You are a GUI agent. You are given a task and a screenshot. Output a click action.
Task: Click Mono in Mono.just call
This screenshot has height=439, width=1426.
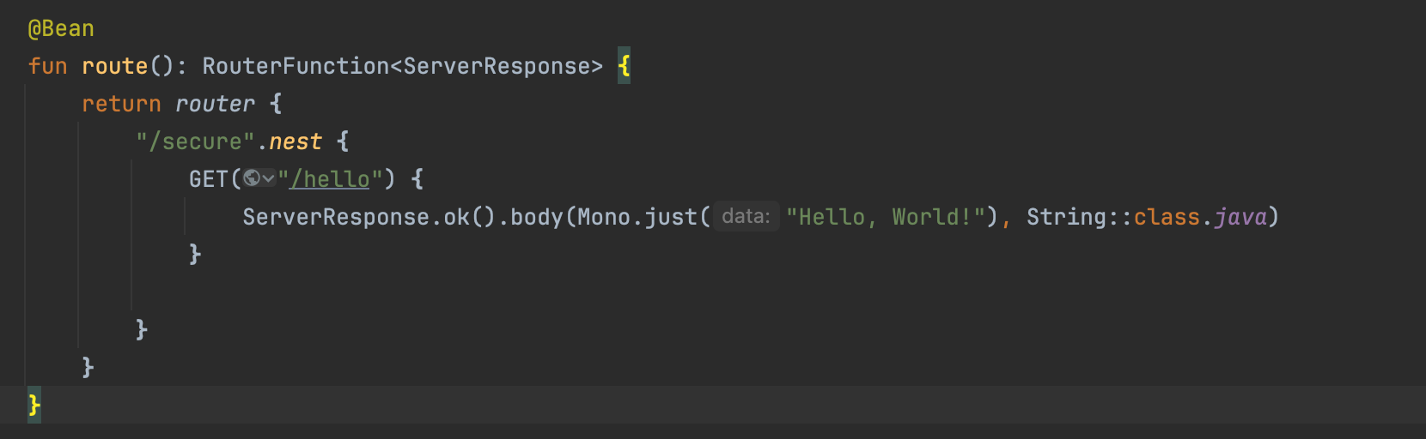coord(604,217)
